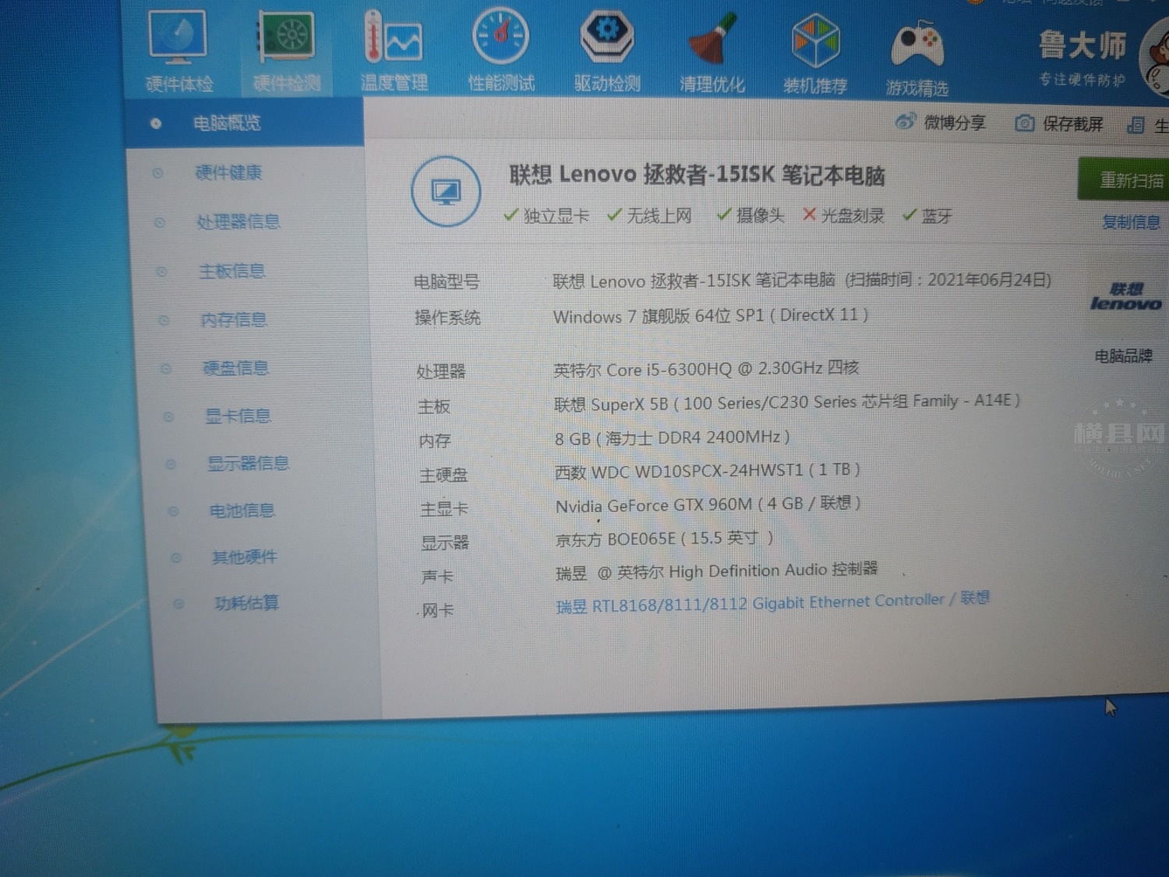
Task: Click the Core i5-6300HQ processor value
Action: [706, 368]
